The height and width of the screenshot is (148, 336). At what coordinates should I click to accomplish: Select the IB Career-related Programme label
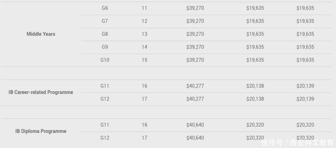pyautogui.click(x=41, y=92)
